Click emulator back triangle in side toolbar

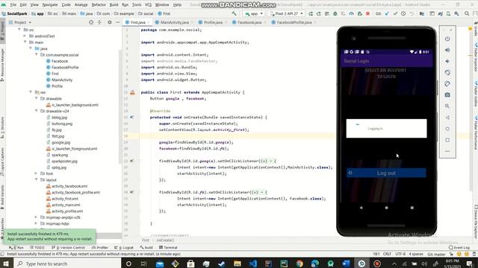(447, 118)
